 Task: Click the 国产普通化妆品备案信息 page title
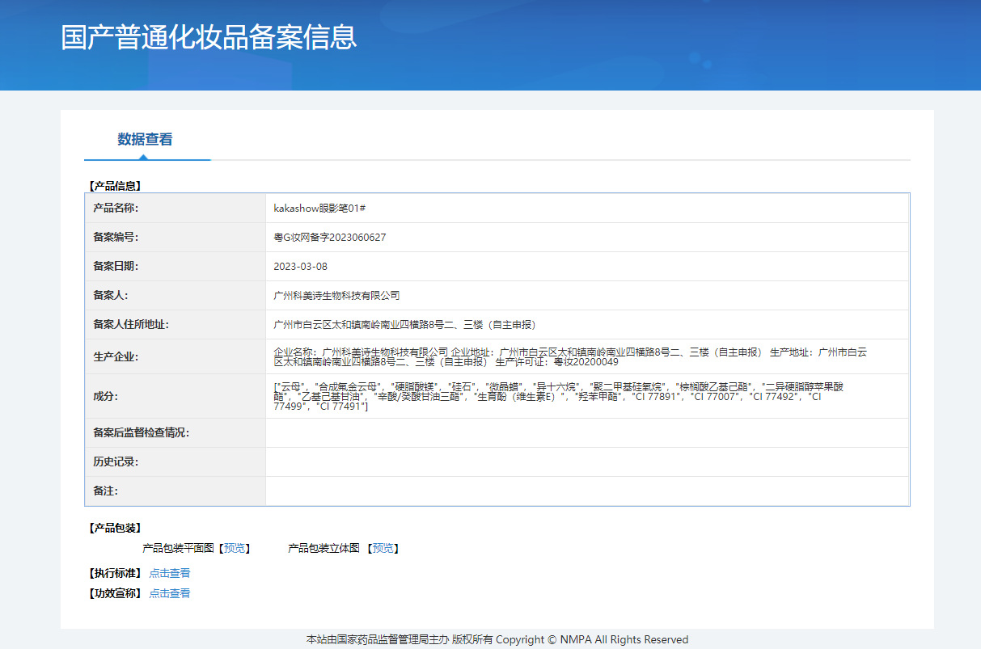(209, 38)
